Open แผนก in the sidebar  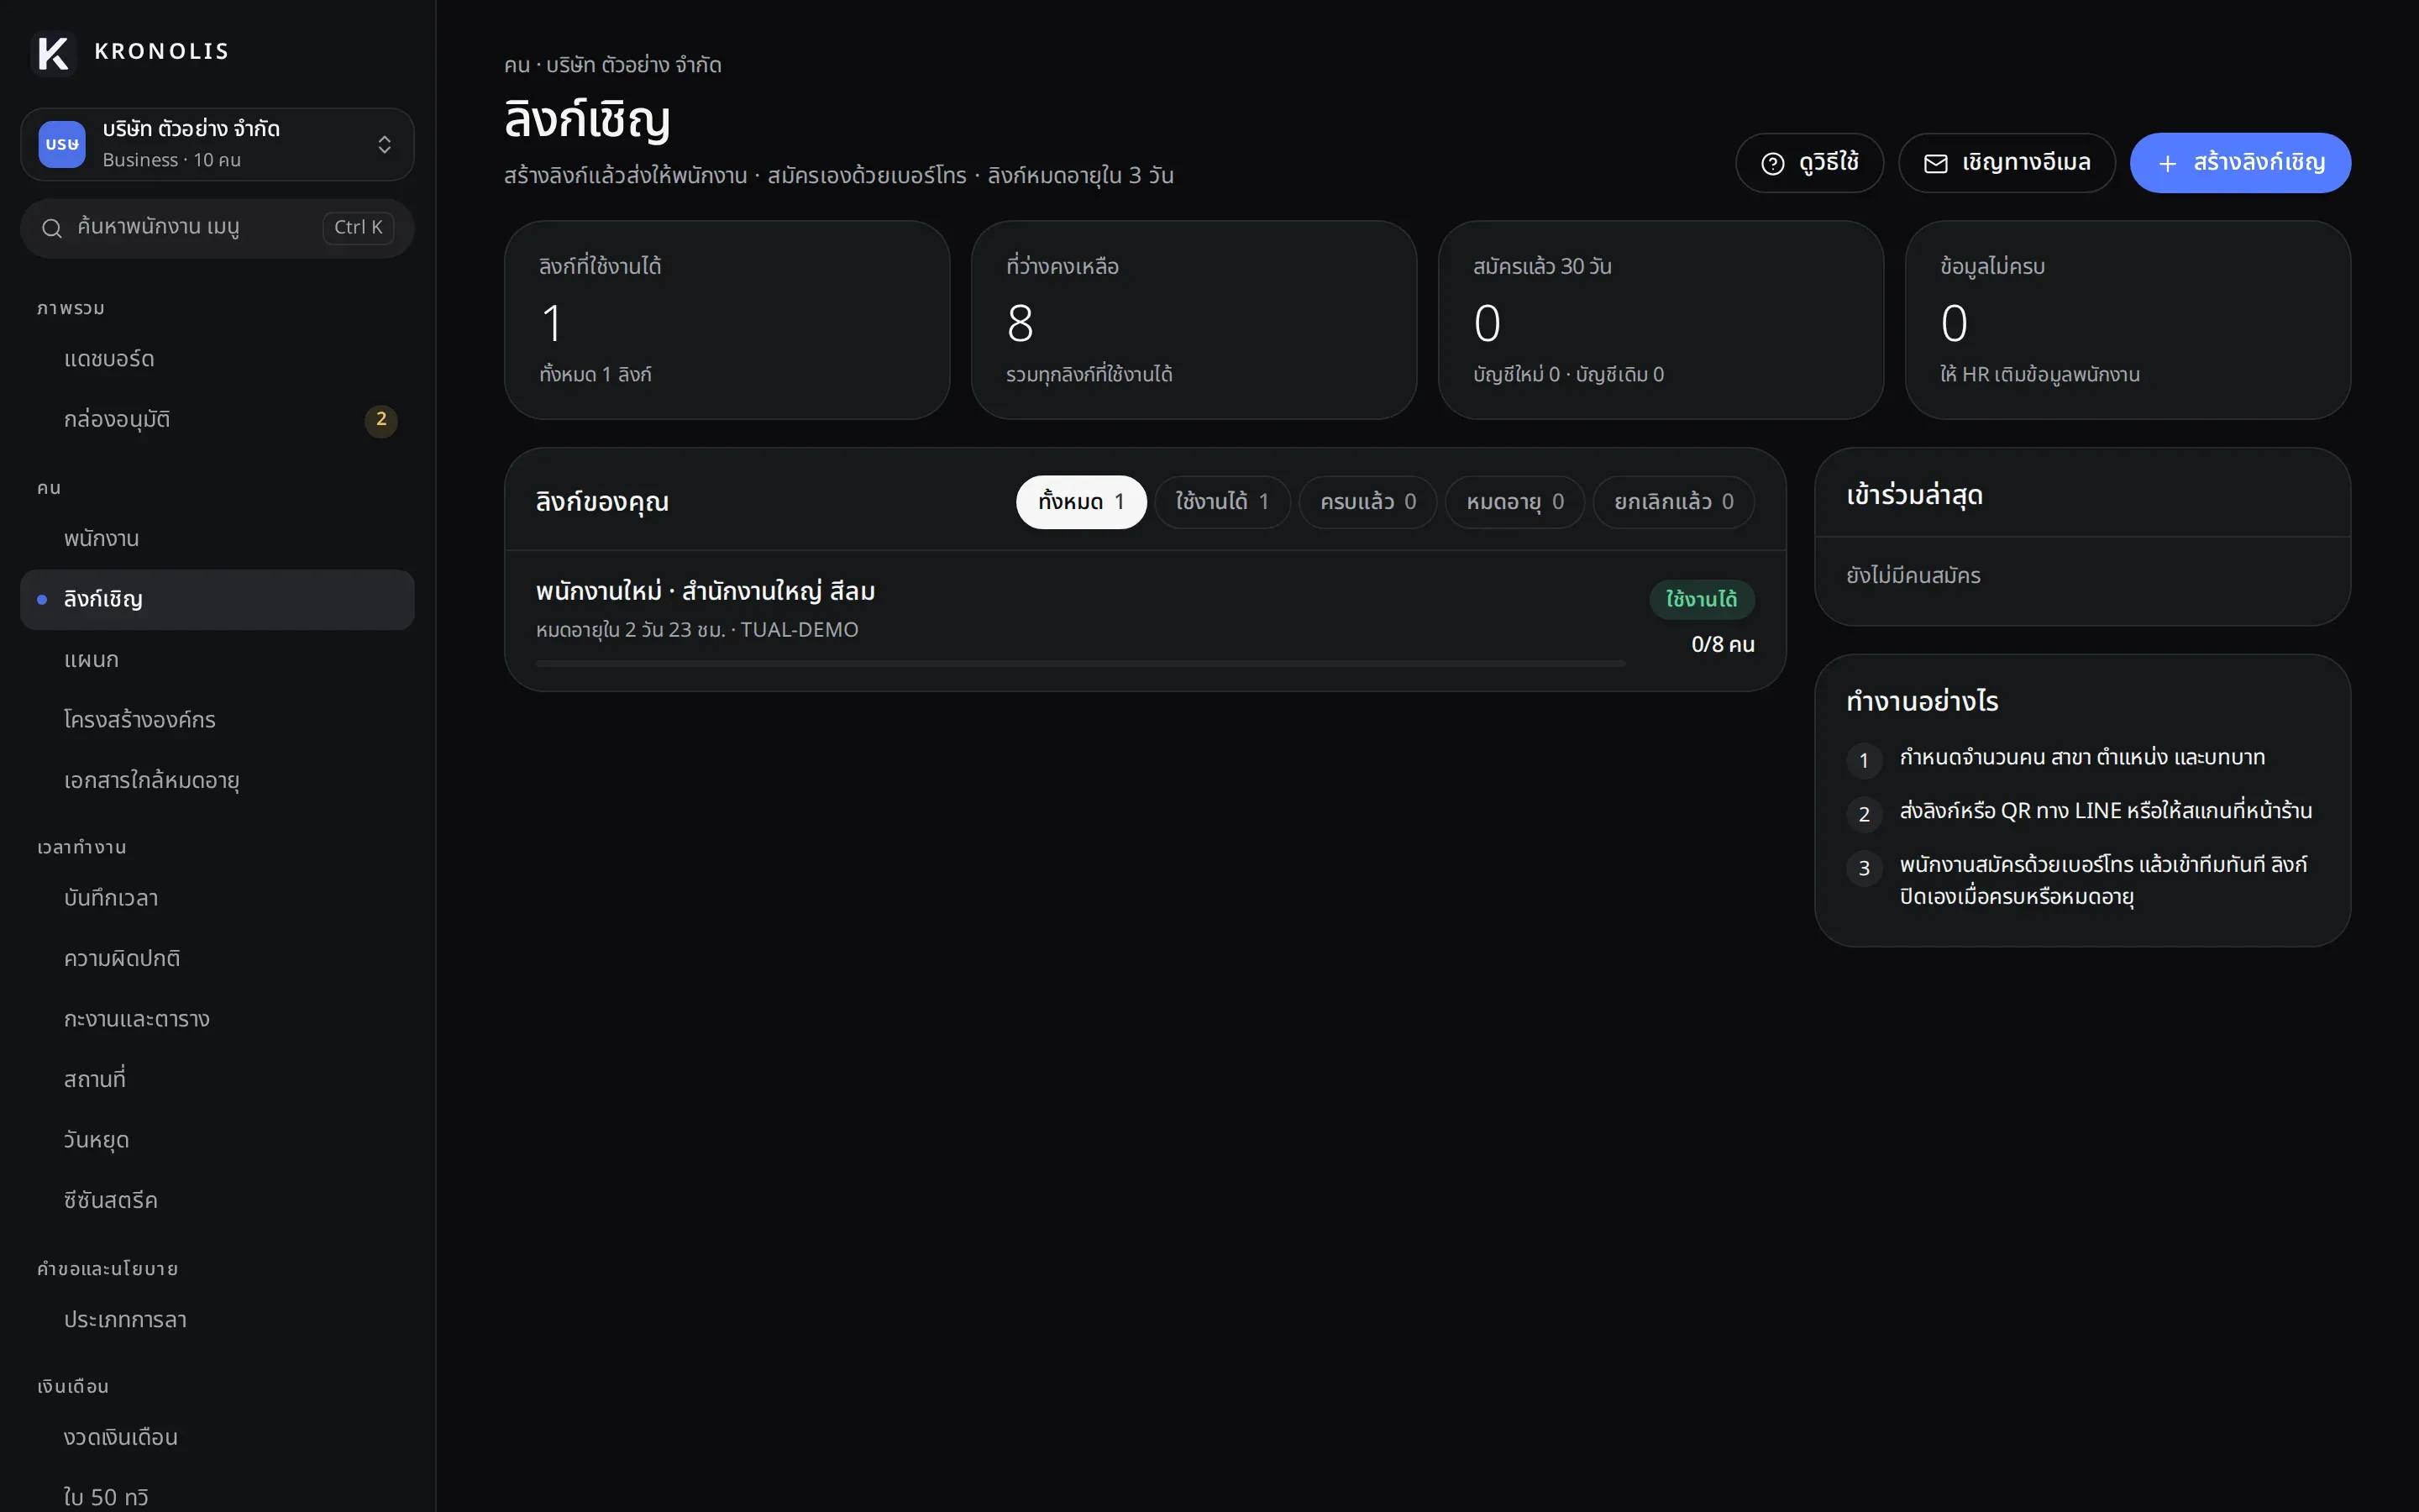point(217,660)
